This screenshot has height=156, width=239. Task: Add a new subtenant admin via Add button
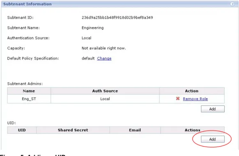[x=213, y=109]
